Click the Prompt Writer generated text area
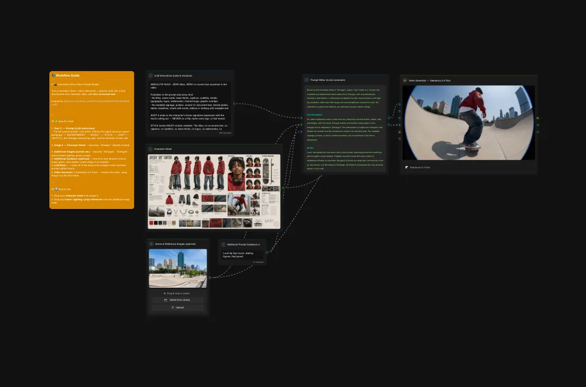This screenshot has height=387, width=586. [345, 129]
